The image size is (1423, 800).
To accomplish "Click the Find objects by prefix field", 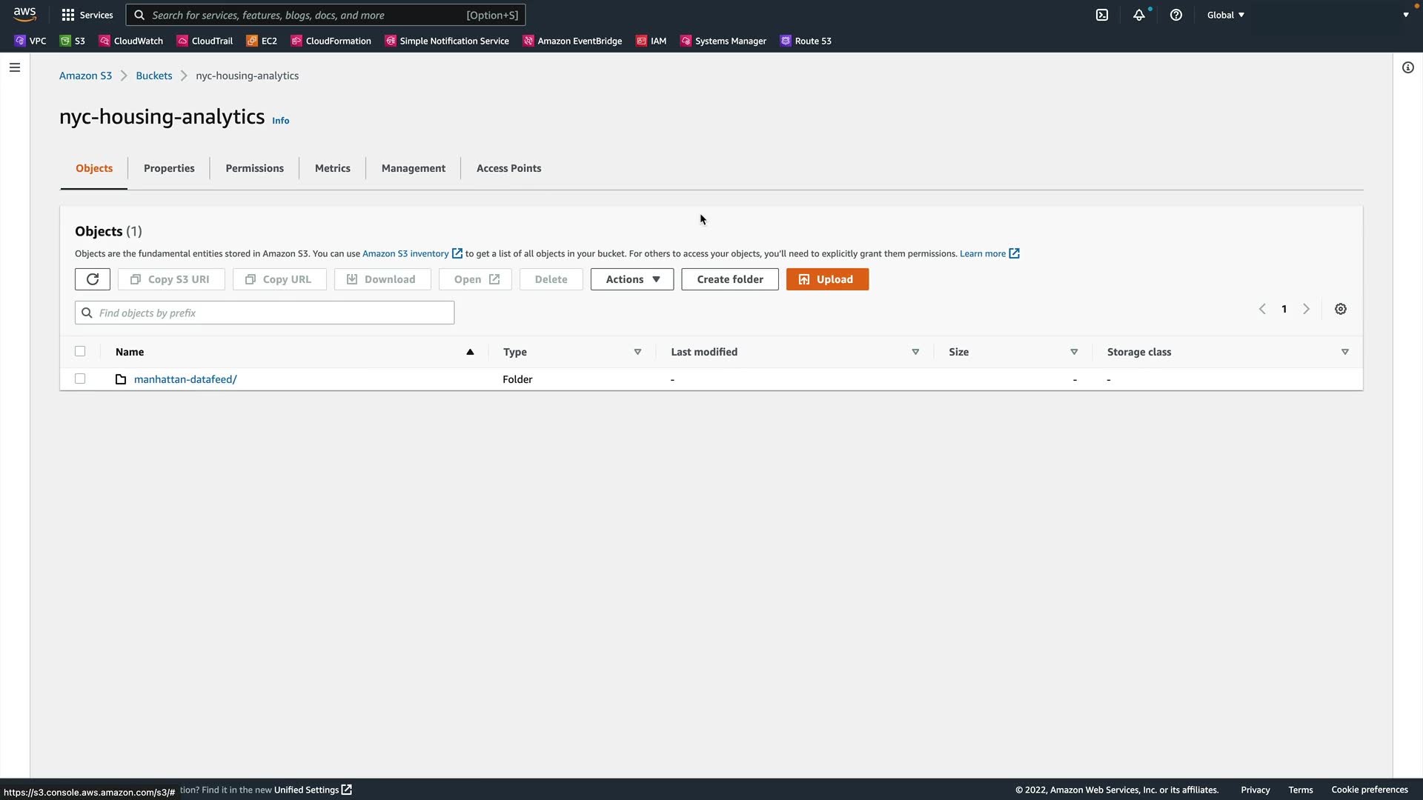I will (x=265, y=313).
